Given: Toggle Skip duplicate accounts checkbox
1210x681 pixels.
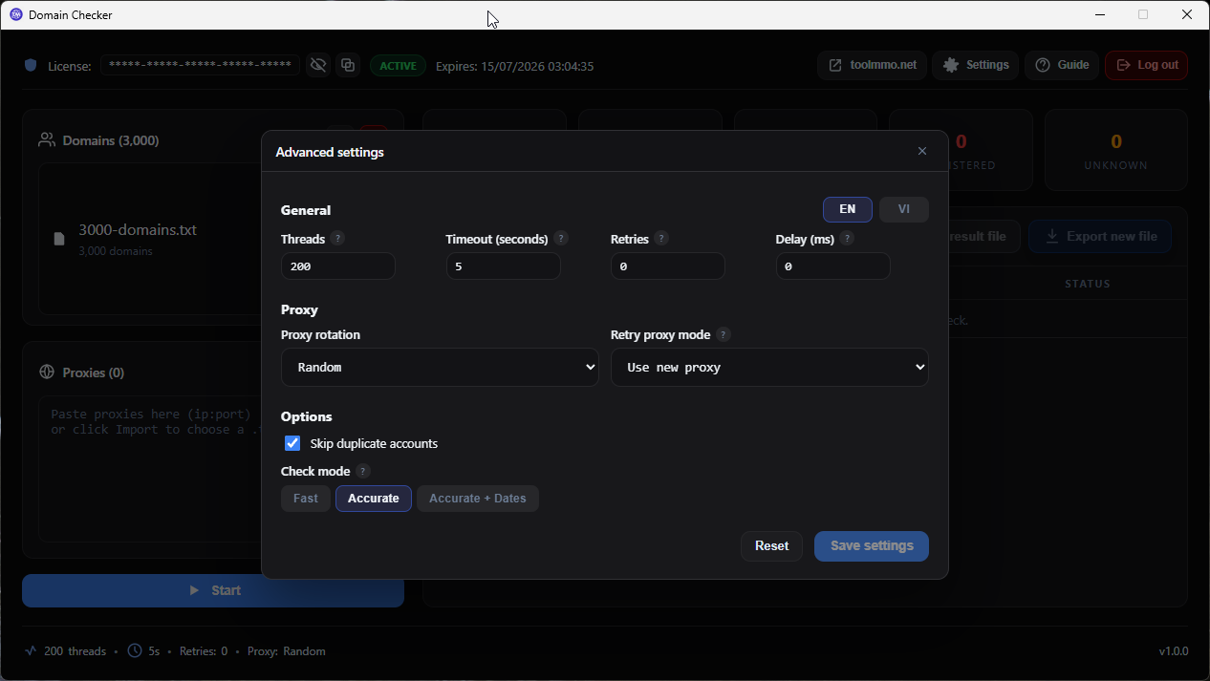Looking at the screenshot, I should [x=292, y=443].
